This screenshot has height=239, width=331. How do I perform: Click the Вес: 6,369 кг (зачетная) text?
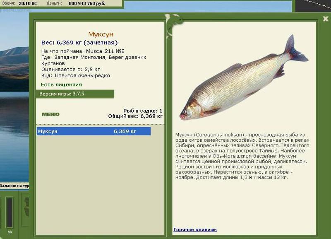coord(79,43)
